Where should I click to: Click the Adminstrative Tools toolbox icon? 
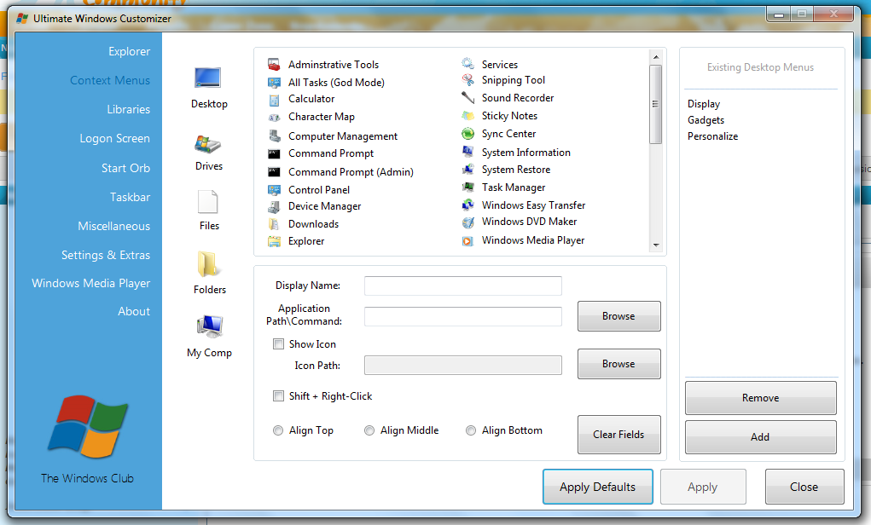[274, 65]
